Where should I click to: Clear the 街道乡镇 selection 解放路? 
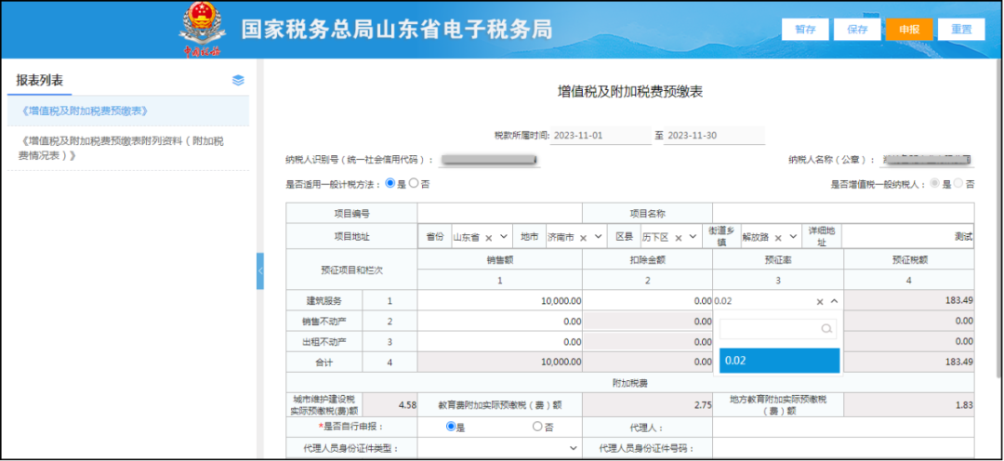(778, 238)
